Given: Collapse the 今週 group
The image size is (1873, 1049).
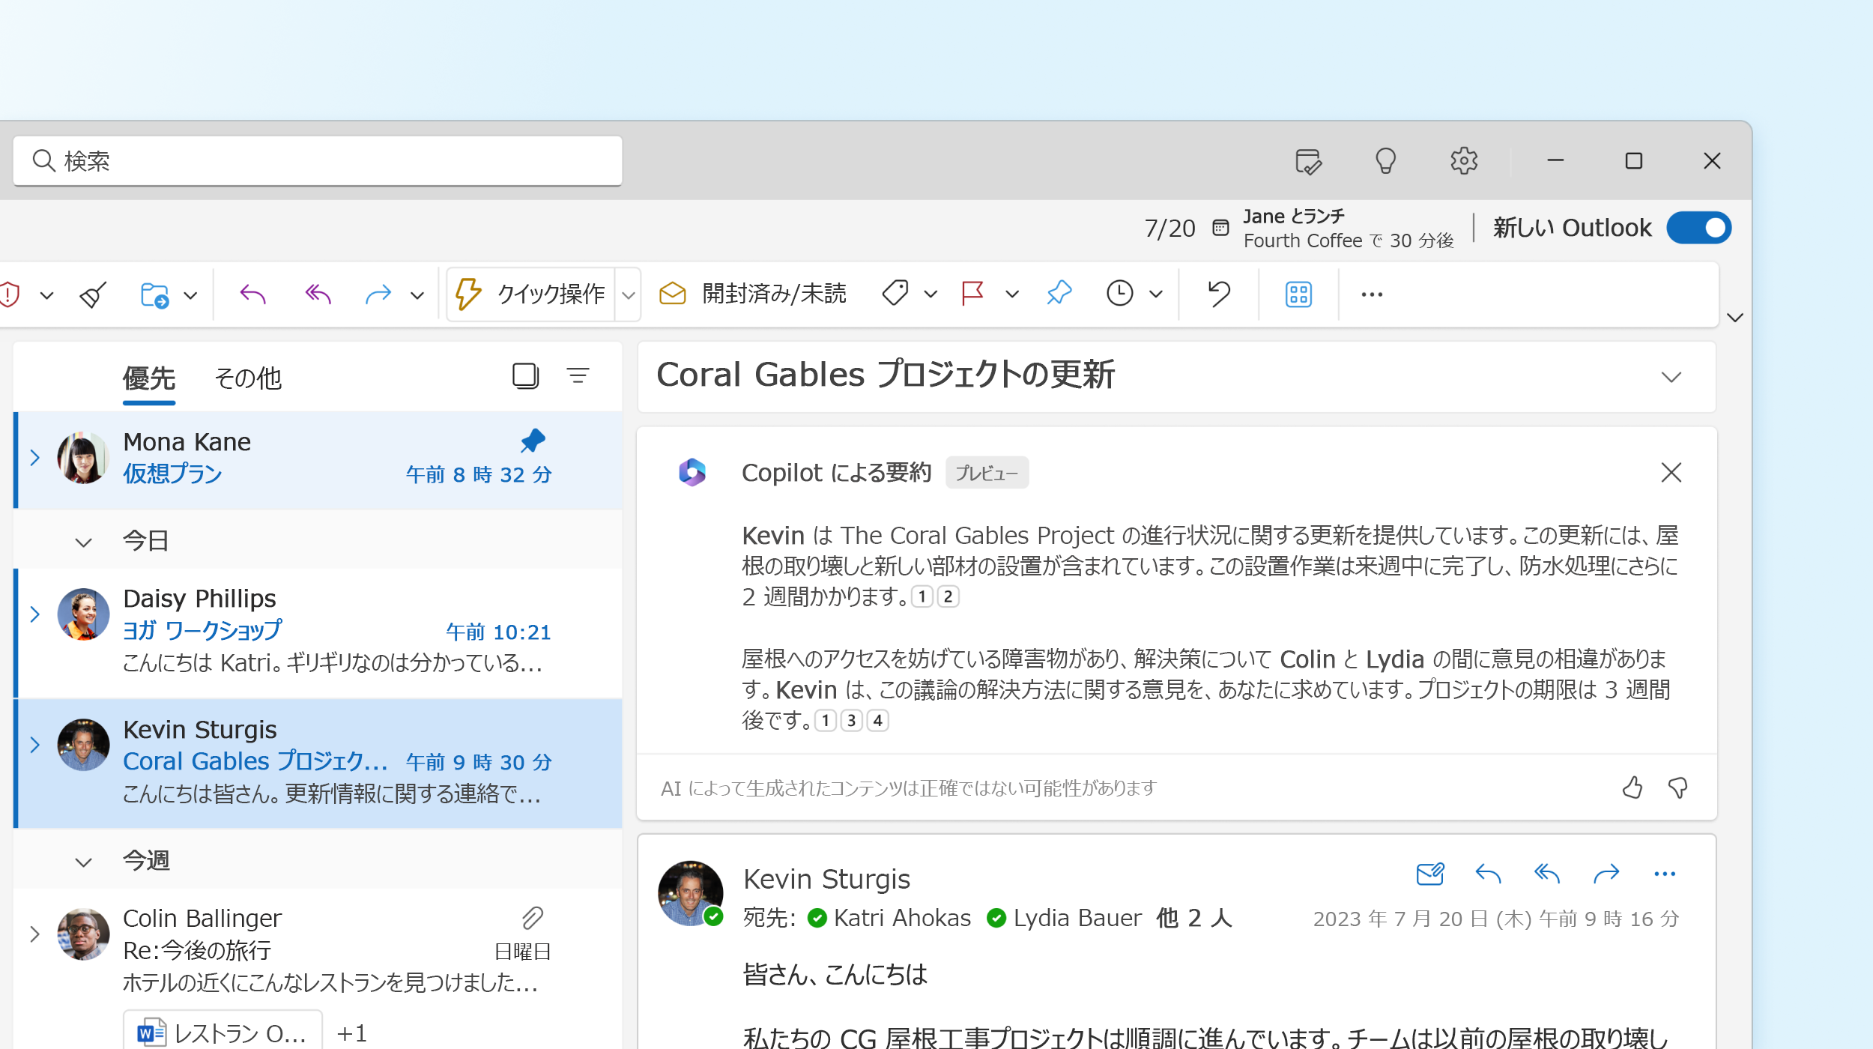Looking at the screenshot, I should coord(83,862).
